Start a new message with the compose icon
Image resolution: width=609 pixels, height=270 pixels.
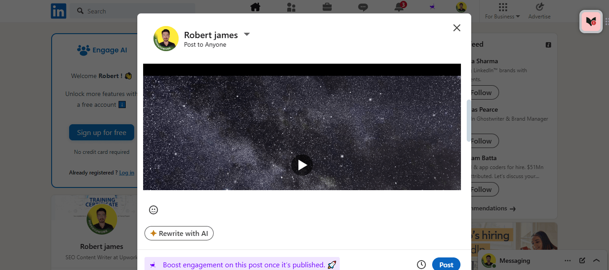(582, 260)
